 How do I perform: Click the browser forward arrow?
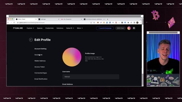point(11,23)
